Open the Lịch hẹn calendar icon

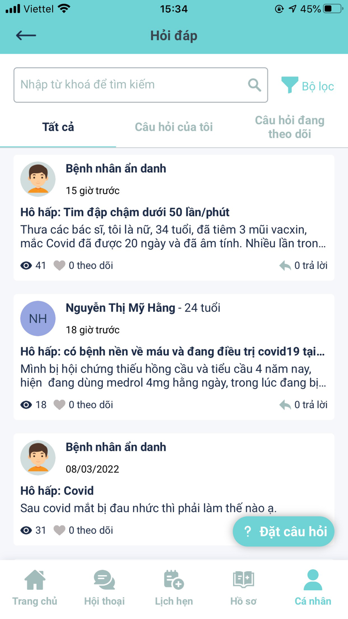[174, 580]
